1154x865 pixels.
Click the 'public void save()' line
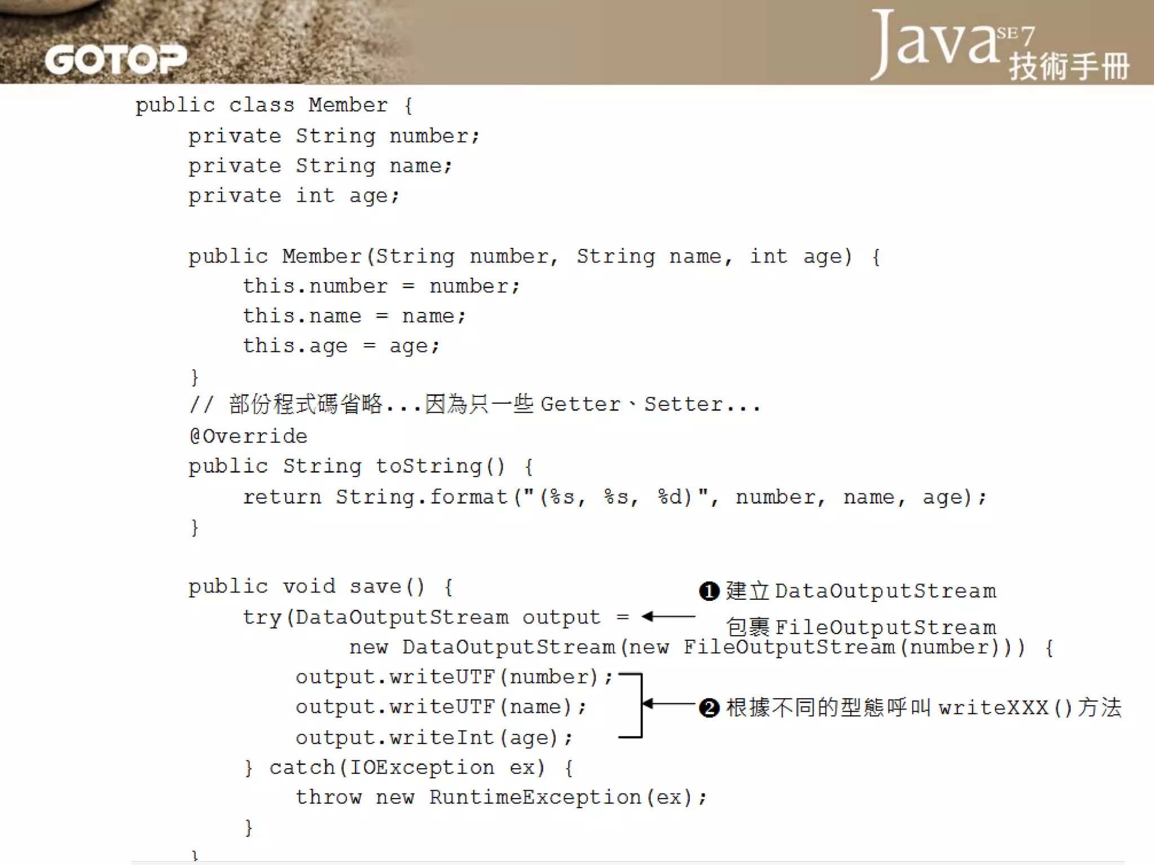point(320,587)
